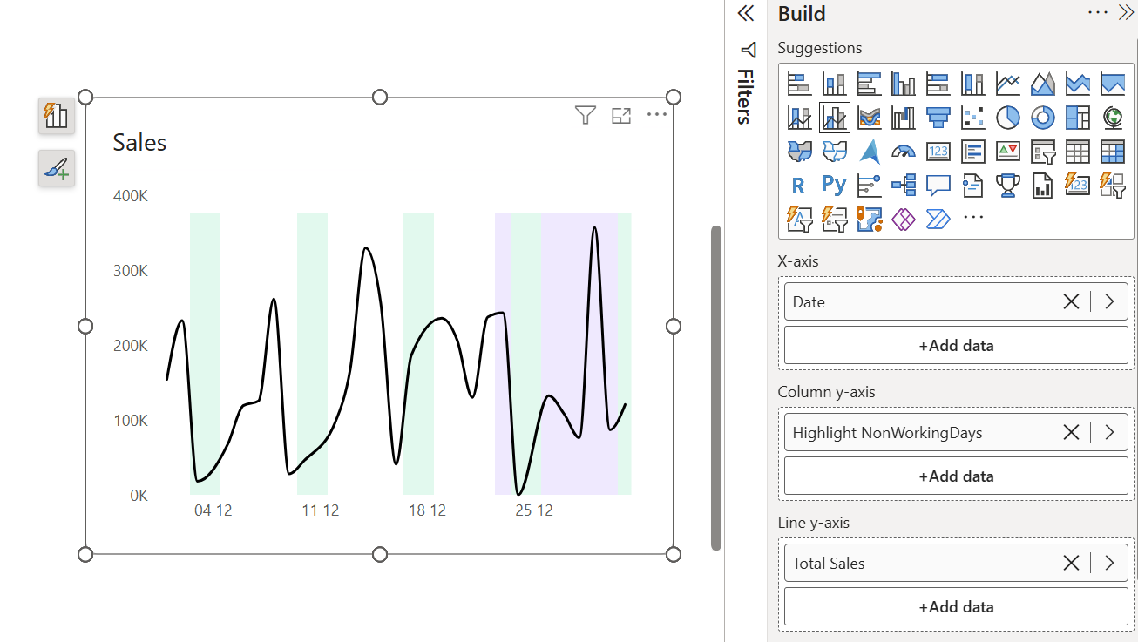Remove Highlight NonWorkingDays from Column y-axis
This screenshot has width=1138, height=642.
pos(1072,432)
